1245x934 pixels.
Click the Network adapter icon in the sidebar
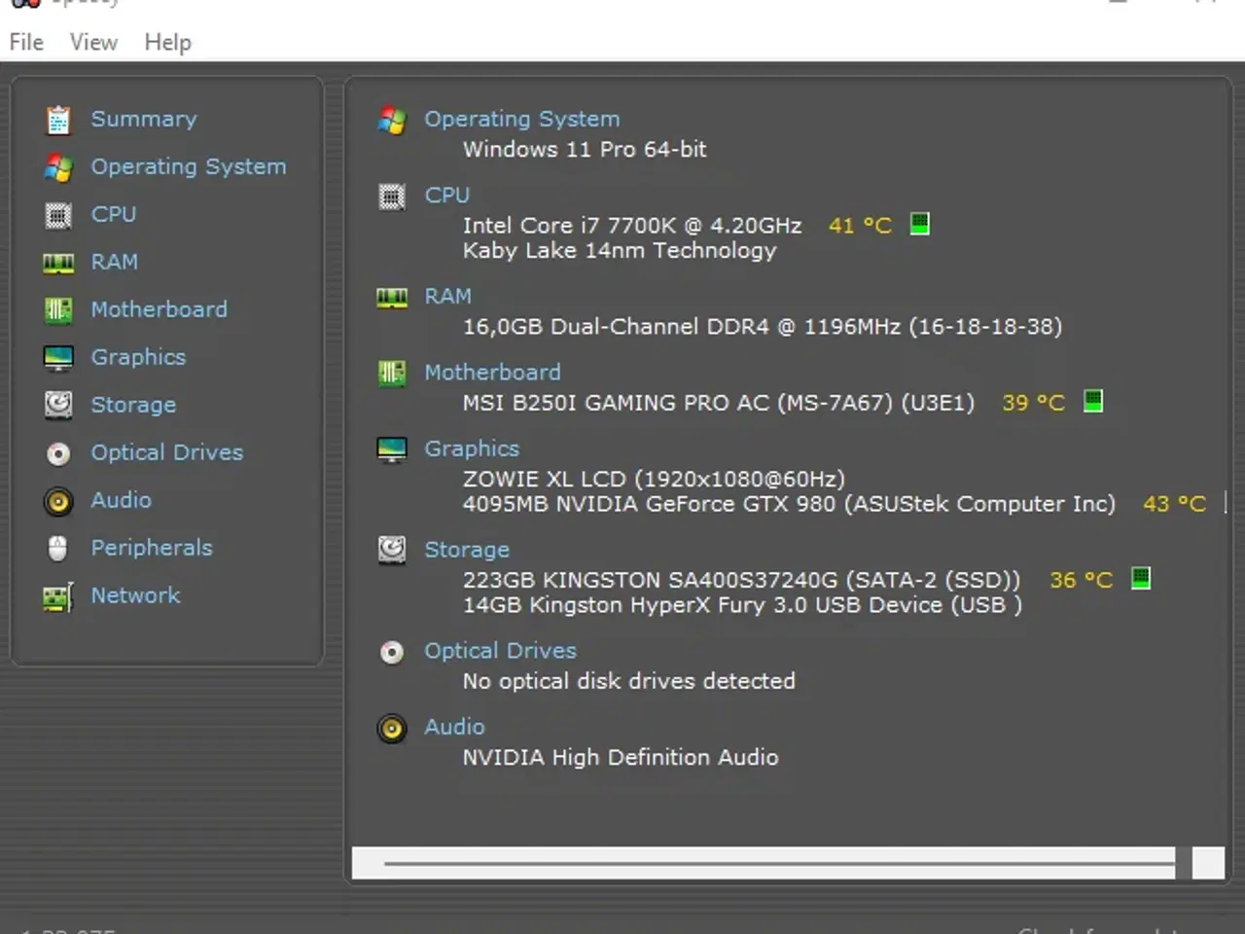pyautogui.click(x=58, y=595)
